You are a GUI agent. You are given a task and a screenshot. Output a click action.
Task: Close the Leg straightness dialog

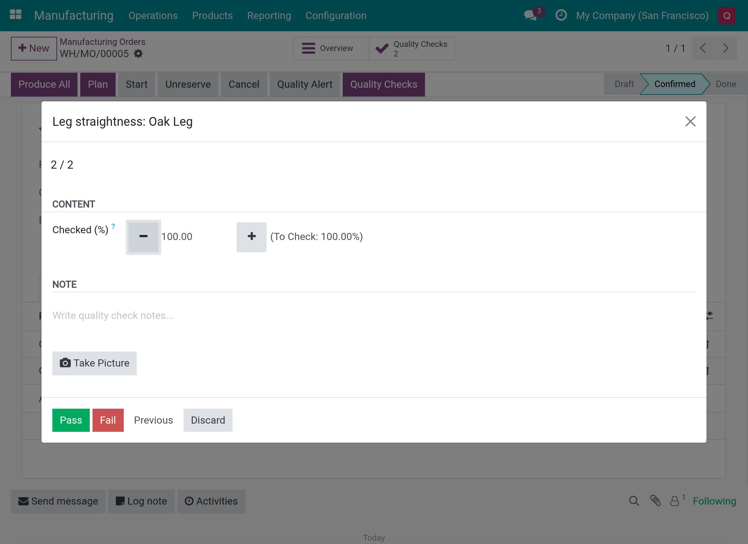[690, 121]
